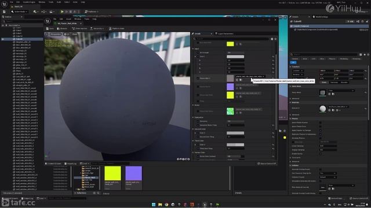Image resolution: width=371 pixels, height=208 pixels.
Task: Toggle the first checkbox under the Physics section
Action: pyautogui.click(x=321, y=122)
